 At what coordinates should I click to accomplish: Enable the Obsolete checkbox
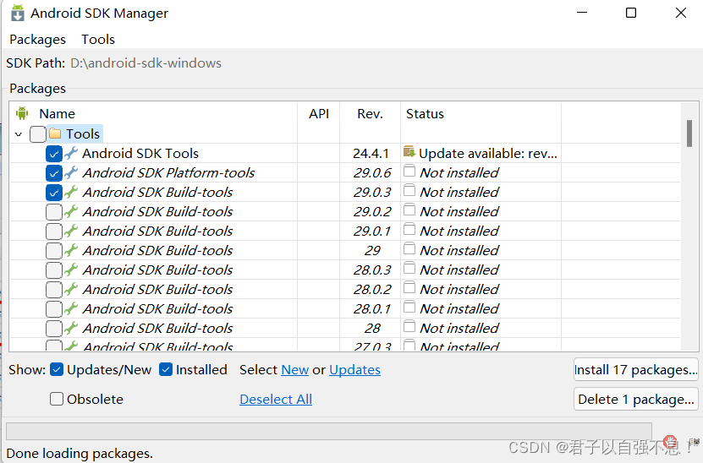tap(57, 399)
